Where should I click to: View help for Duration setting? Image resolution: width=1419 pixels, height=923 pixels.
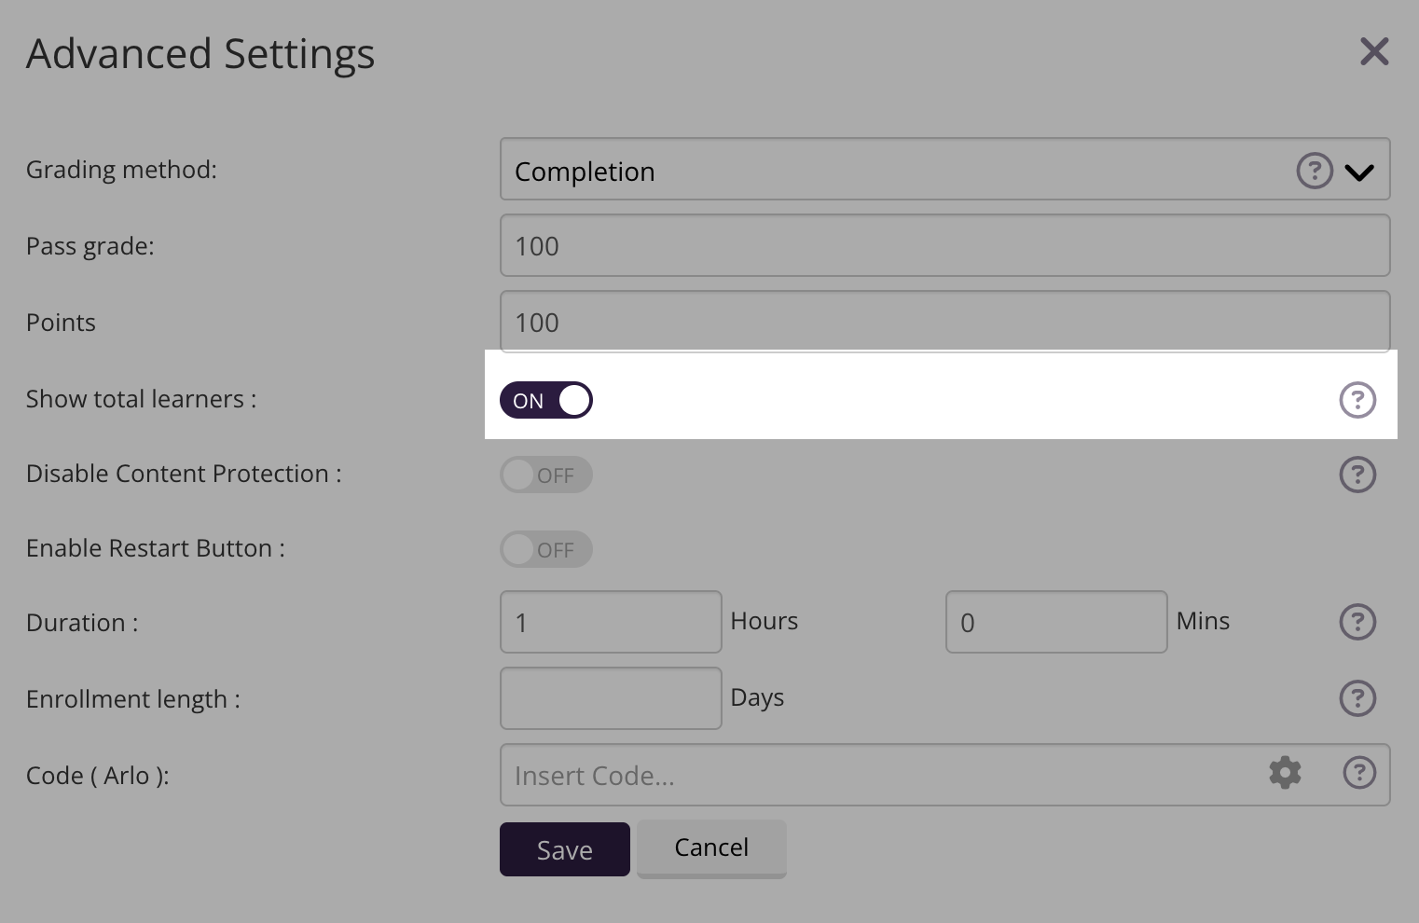tap(1357, 622)
